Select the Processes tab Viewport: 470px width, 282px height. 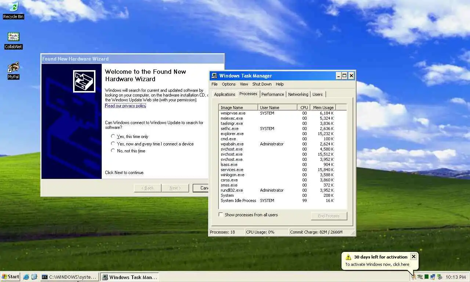(248, 94)
